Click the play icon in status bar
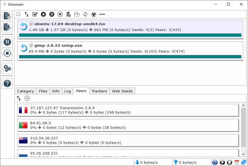The width and height of the screenshot is (248, 166). [x=222, y=162]
